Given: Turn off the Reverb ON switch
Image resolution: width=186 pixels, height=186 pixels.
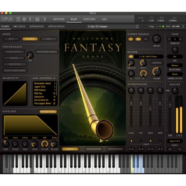Looking at the screenshot, I should click(x=131, y=57).
